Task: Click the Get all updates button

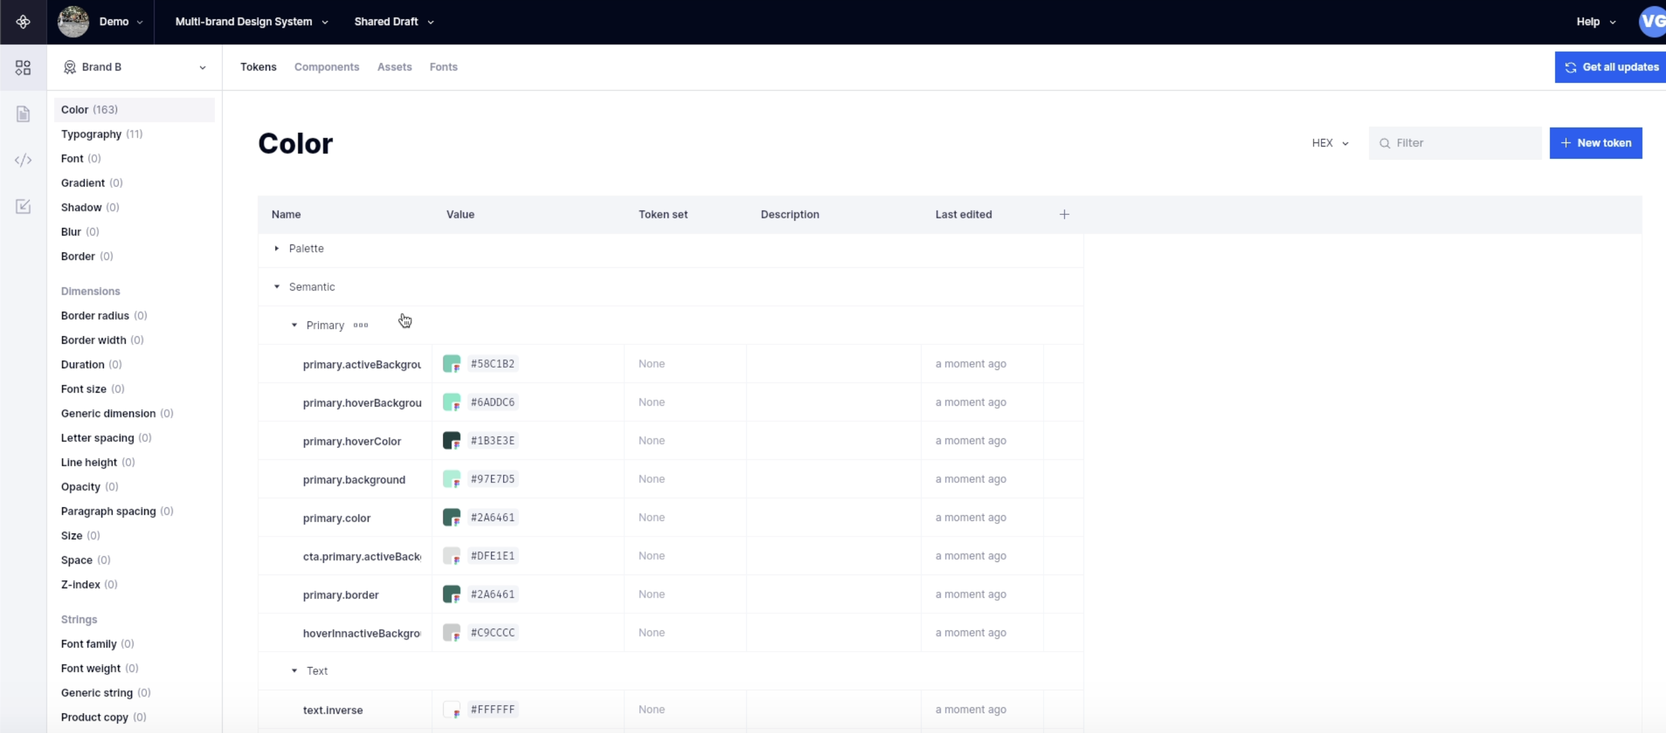Action: pyautogui.click(x=1610, y=67)
